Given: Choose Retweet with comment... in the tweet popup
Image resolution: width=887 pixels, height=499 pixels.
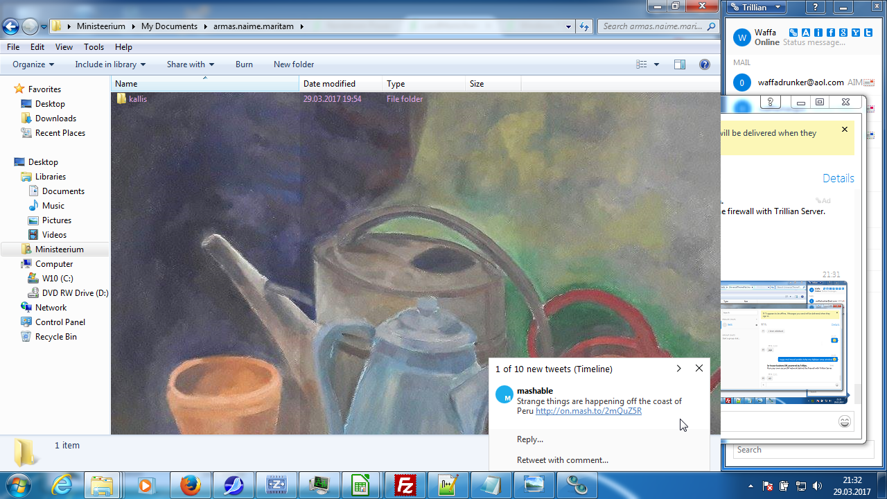Looking at the screenshot, I should pyautogui.click(x=563, y=460).
